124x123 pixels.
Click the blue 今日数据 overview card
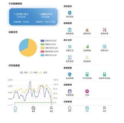33,17
